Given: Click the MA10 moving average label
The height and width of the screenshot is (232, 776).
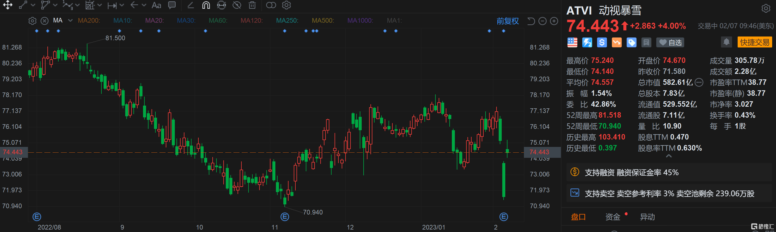Looking at the screenshot, I should click(x=122, y=21).
